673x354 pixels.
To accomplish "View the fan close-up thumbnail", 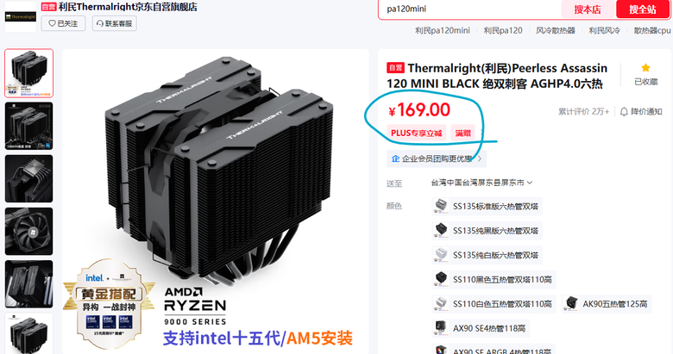I will point(28,232).
